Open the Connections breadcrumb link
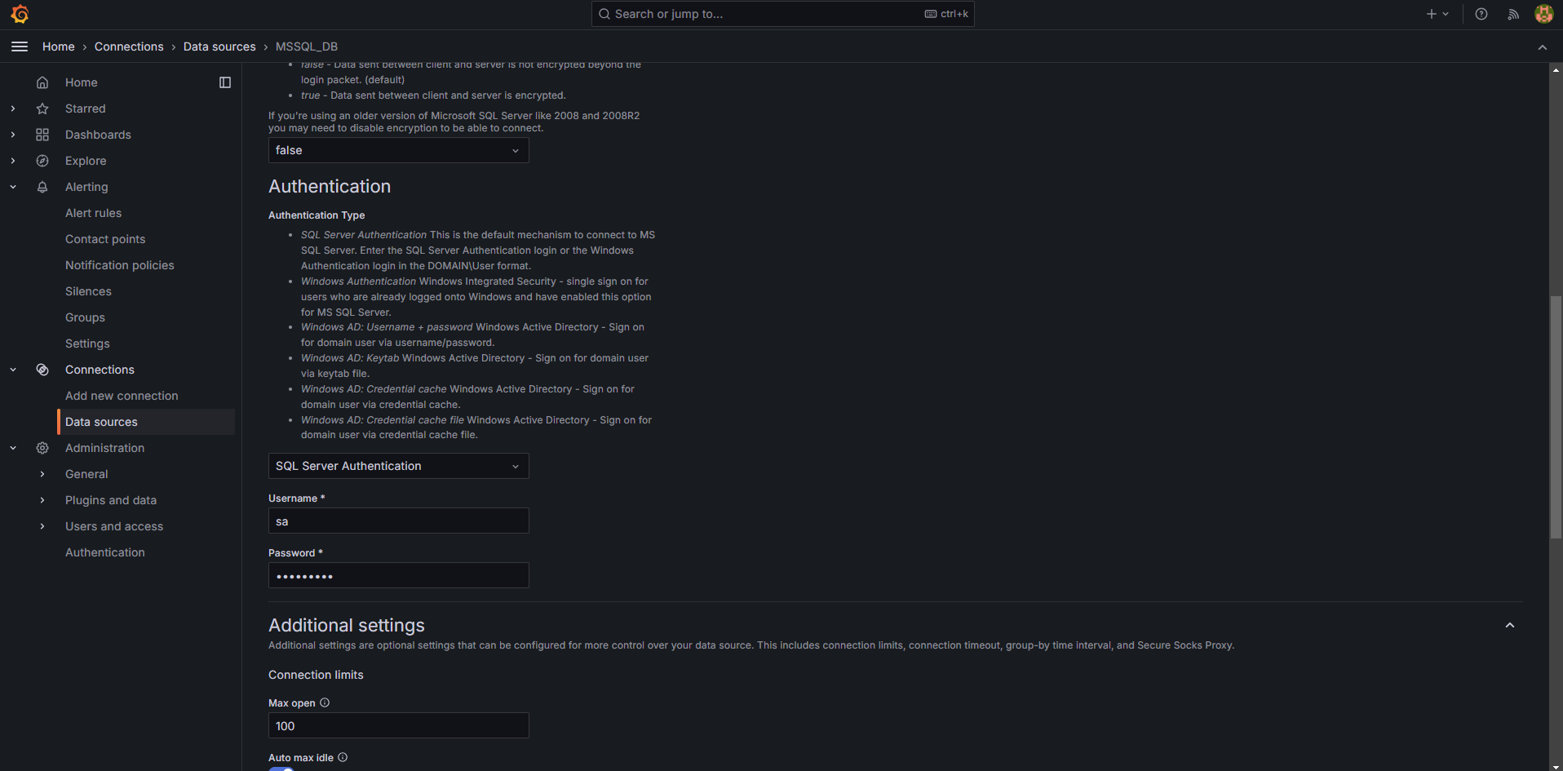Viewport: 1563px width, 771px height. 129,47
